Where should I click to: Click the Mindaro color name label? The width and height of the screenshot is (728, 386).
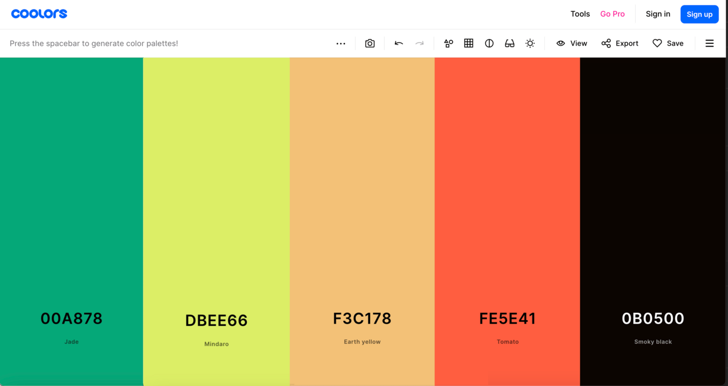pyautogui.click(x=216, y=344)
